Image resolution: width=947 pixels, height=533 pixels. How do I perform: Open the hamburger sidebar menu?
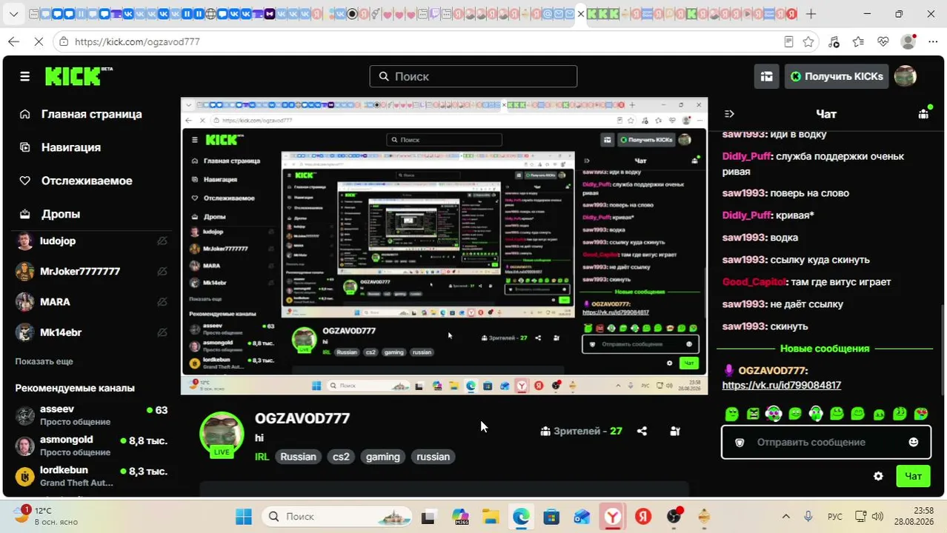pyautogui.click(x=25, y=76)
